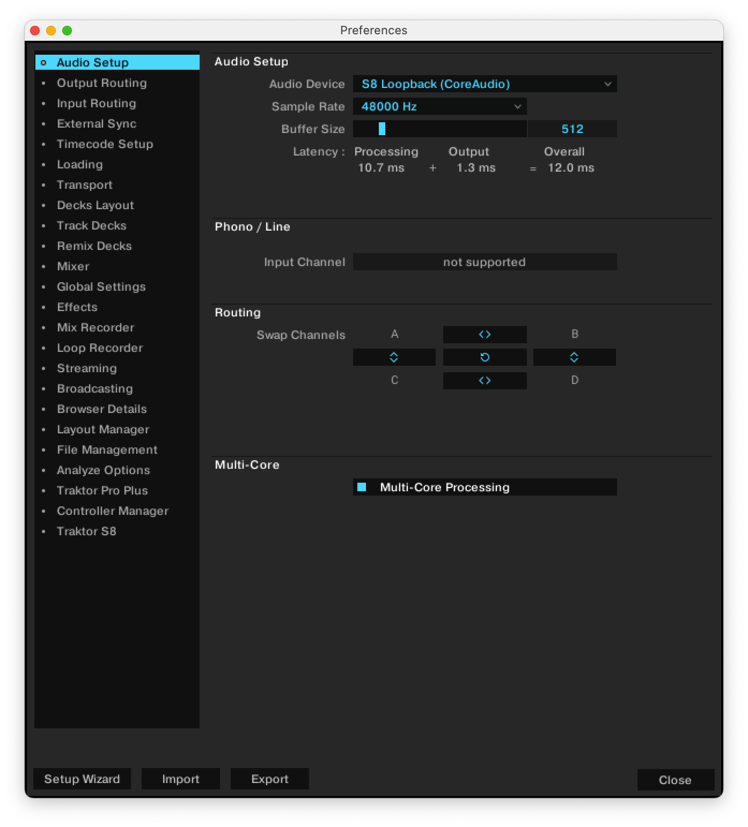Open Transport preferences

pos(117,184)
